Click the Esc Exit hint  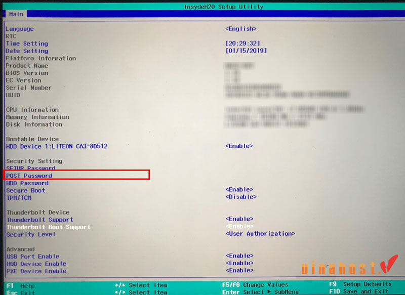point(21,292)
